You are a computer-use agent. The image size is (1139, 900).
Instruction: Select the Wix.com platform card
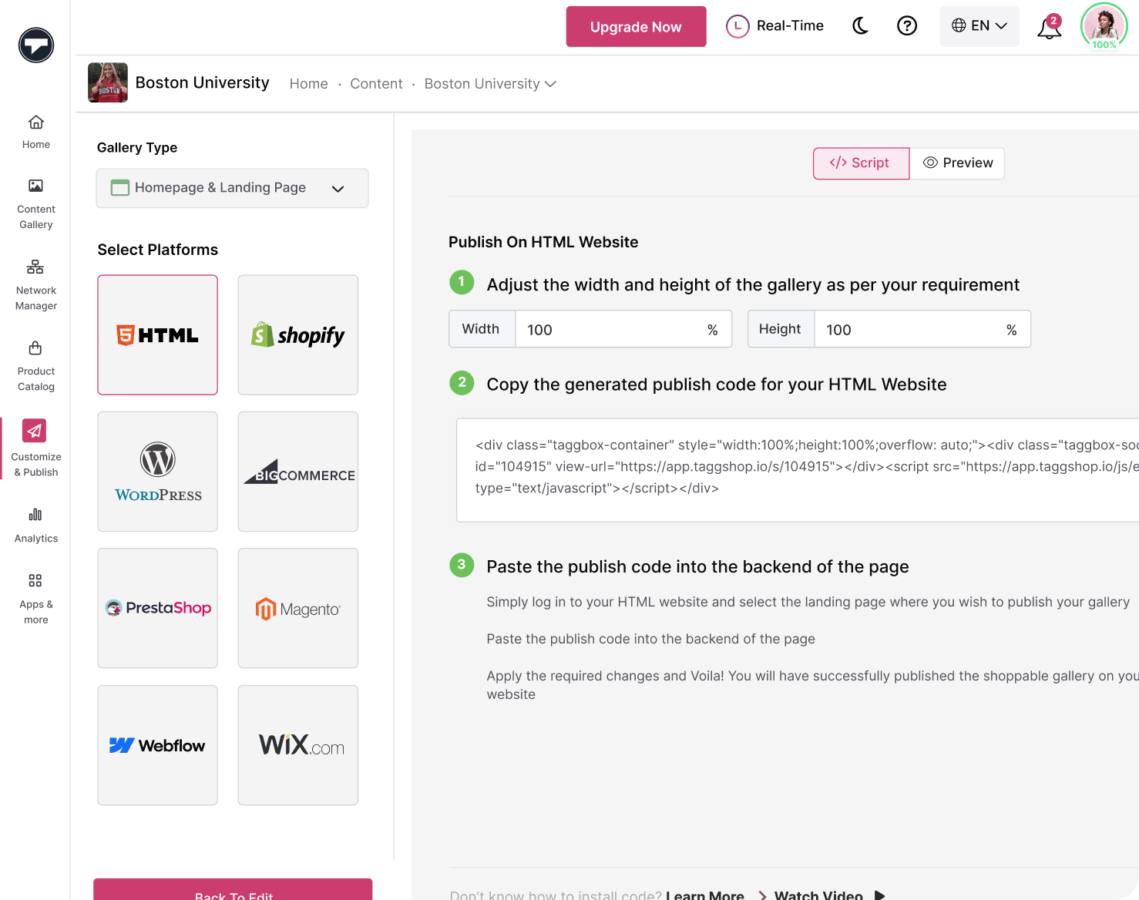(x=298, y=745)
